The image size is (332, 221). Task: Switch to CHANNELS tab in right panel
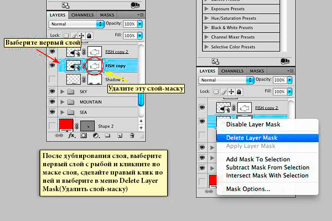click(x=232, y=71)
